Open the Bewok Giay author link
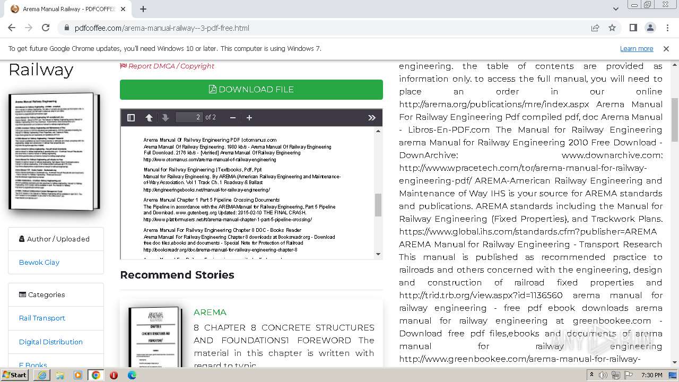 coord(39,262)
